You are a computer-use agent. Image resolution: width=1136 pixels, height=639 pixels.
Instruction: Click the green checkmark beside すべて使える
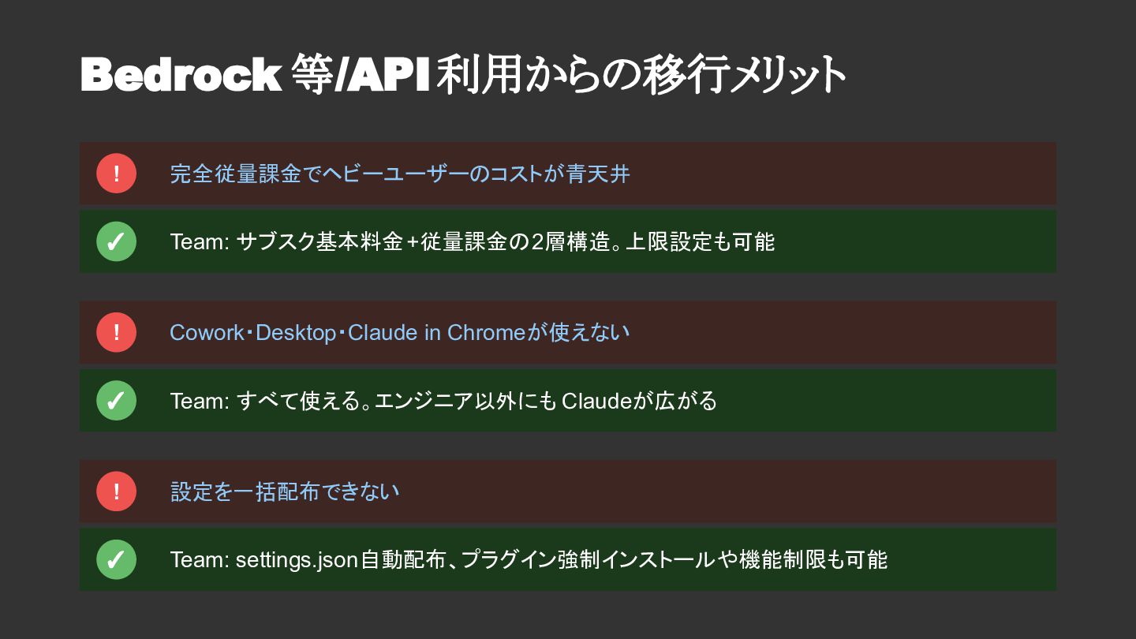(116, 401)
